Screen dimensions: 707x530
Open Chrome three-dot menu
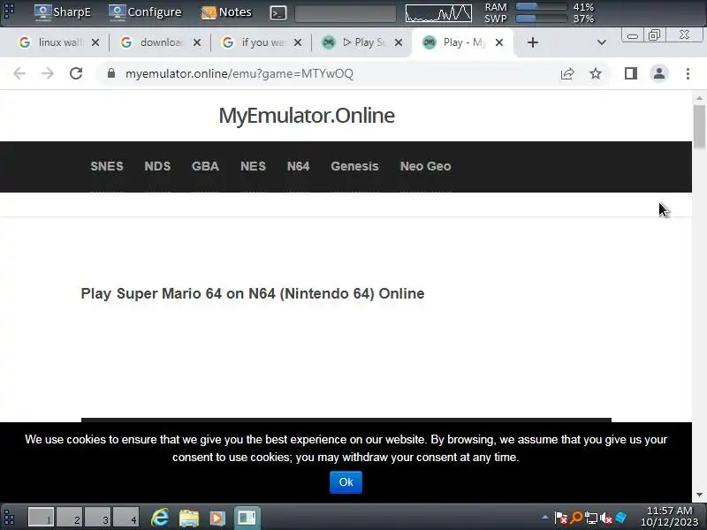(688, 73)
